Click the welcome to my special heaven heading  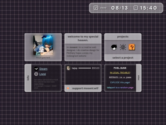coord(83,38)
